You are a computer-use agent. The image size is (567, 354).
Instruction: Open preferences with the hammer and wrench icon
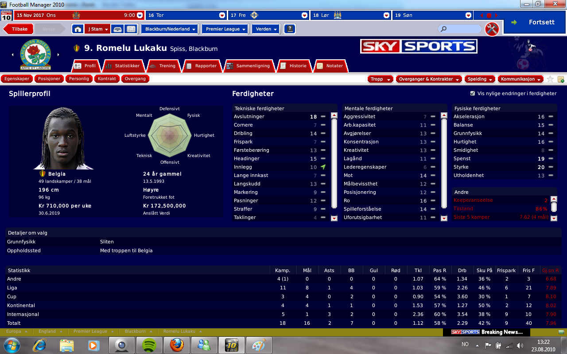(x=492, y=29)
